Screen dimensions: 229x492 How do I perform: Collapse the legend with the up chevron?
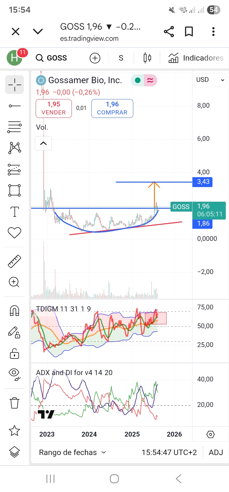(43, 144)
